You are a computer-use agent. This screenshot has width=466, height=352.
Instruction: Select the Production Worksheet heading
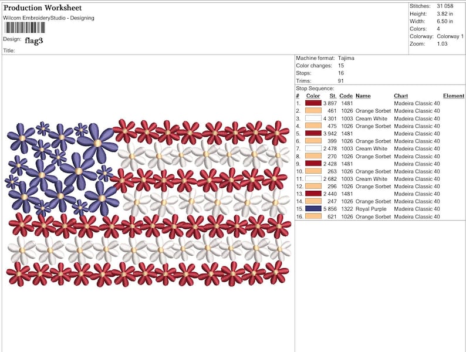pos(42,8)
